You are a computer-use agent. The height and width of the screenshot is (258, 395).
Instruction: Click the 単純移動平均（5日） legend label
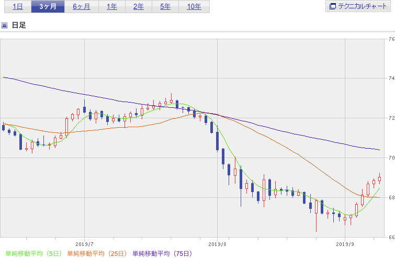[x=33, y=253]
